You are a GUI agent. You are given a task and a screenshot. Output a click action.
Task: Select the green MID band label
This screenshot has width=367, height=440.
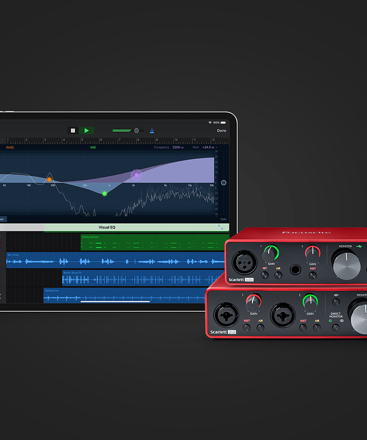(93, 147)
